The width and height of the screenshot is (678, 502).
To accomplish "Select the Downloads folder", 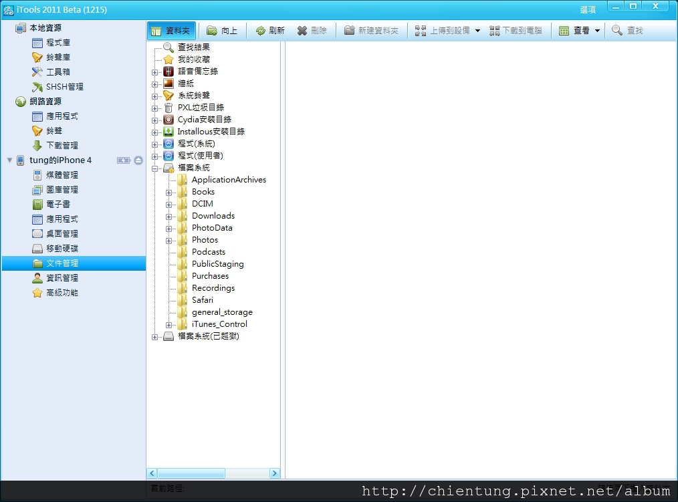I will click(x=213, y=216).
